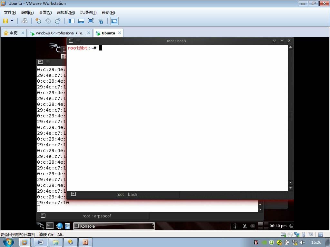Close the Windows XP Professional tab
330x247 pixels.
pos(89,33)
